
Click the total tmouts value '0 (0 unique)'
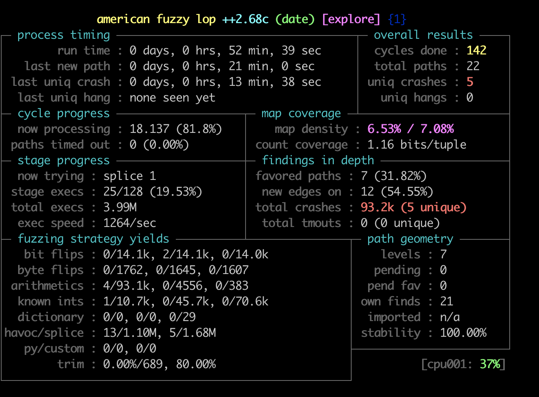[x=400, y=223]
